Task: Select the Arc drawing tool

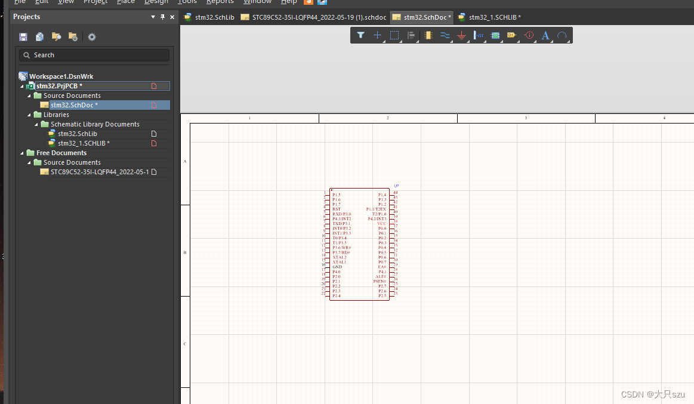Action: [x=562, y=35]
